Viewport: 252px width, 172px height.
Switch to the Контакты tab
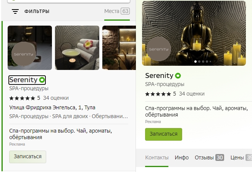(157, 157)
